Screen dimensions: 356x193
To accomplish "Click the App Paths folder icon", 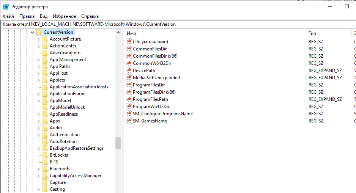I will pyautogui.click(x=45, y=66).
